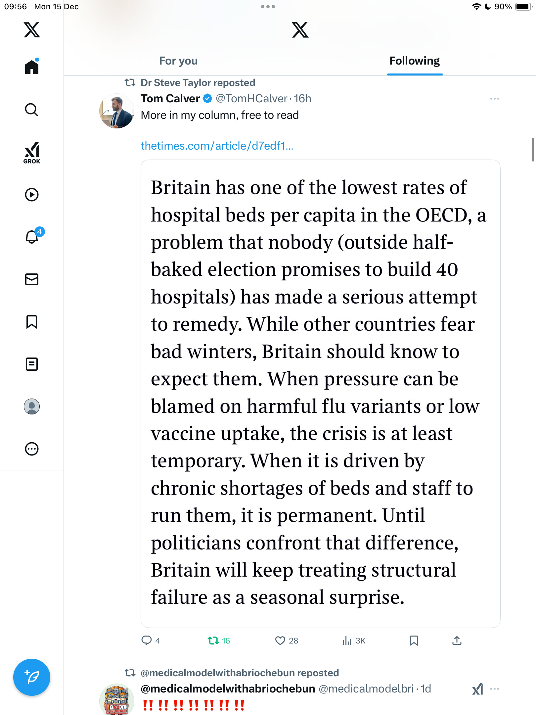Viewport: 536px width, 715px height.
Task: Open the video play icon in sidebar
Action: pyautogui.click(x=32, y=195)
